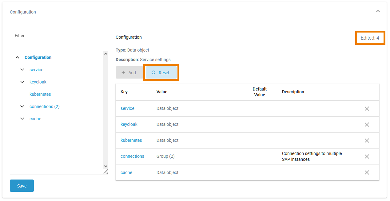Click the blue Save button

[x=22, y=186]
